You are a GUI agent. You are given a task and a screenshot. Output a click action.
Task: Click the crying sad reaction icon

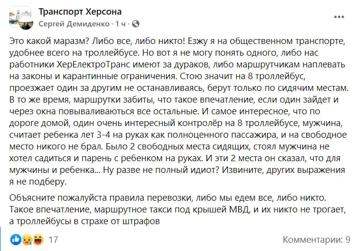tap(27, 239)
